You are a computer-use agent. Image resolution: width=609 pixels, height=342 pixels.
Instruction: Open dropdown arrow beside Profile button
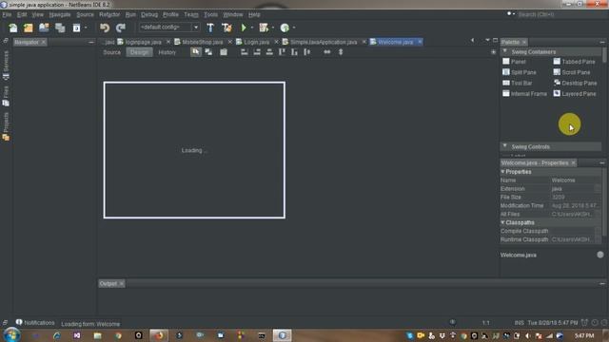[x=294, y=28]
